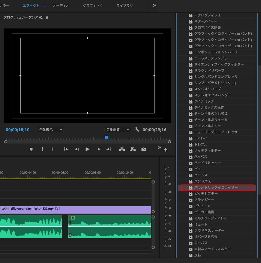Add a marker using the marker icon
This screenshot has width=261, height=263.
[31, 149]
